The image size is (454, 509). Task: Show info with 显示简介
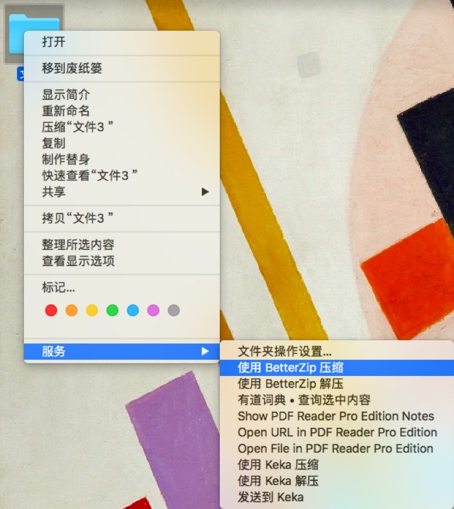(66, 95)
